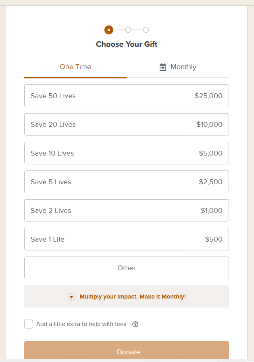This screenshot has width=254, height=362.
Task: Pick the Save 2 Lives $1,000 gift
Action: tap(127, 210)
